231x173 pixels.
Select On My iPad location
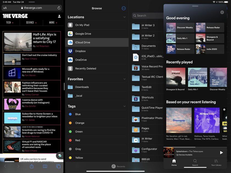click(97, 25)
